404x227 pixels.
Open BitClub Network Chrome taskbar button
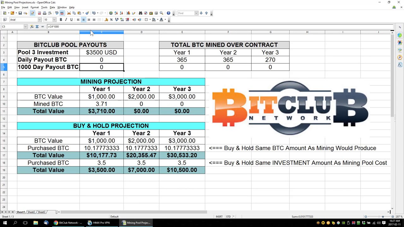[x=68, y=223]
